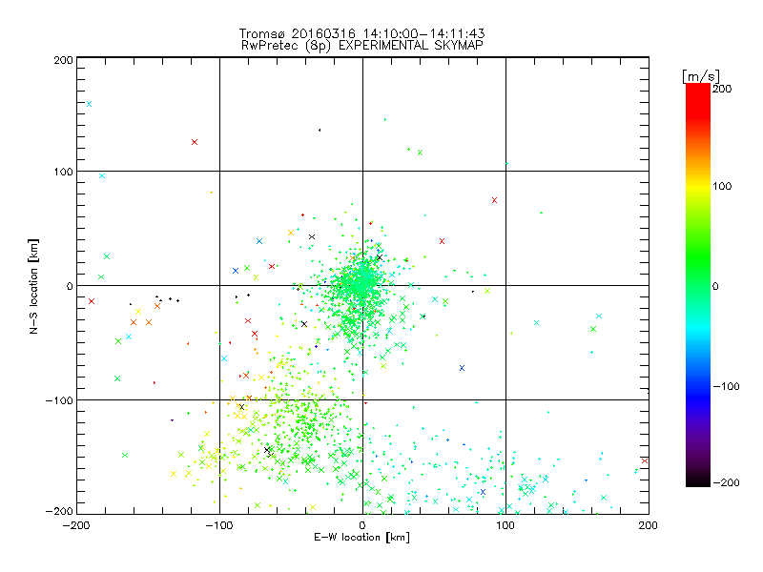Click the title line "Tromsø 20160316 14:10:00-14:11:43"
Screen dimensions: 763x572
tap(362, 33)
